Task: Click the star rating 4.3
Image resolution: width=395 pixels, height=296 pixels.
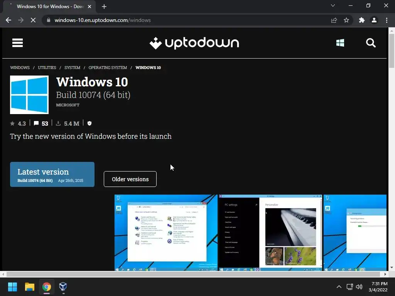Action: point(18,123)
